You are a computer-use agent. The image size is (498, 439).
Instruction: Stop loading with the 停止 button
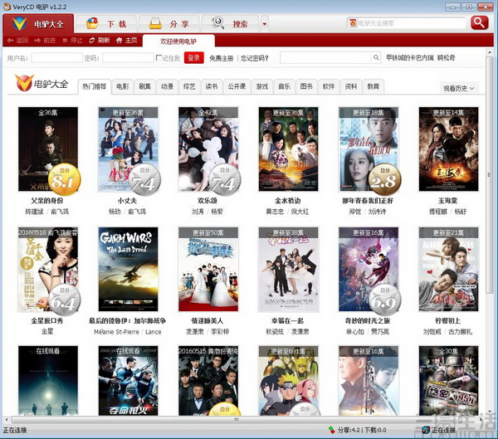click(72, 41)
